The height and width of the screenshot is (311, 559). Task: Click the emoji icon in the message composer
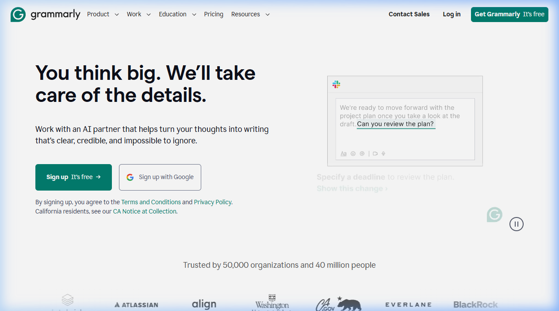353,154
